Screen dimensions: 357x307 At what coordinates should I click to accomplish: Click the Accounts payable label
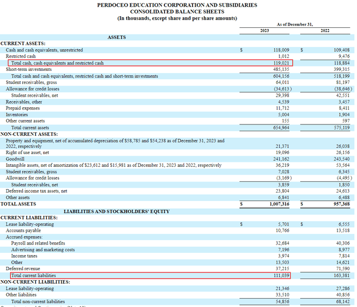pos(23,231)
